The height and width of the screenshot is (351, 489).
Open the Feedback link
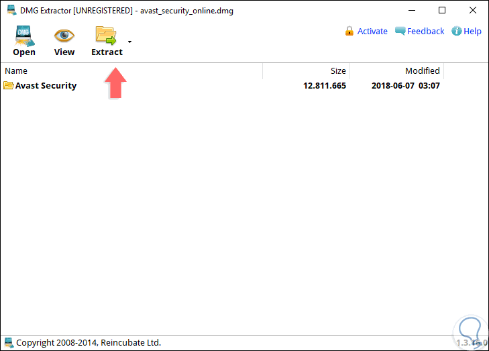point(425,31)
